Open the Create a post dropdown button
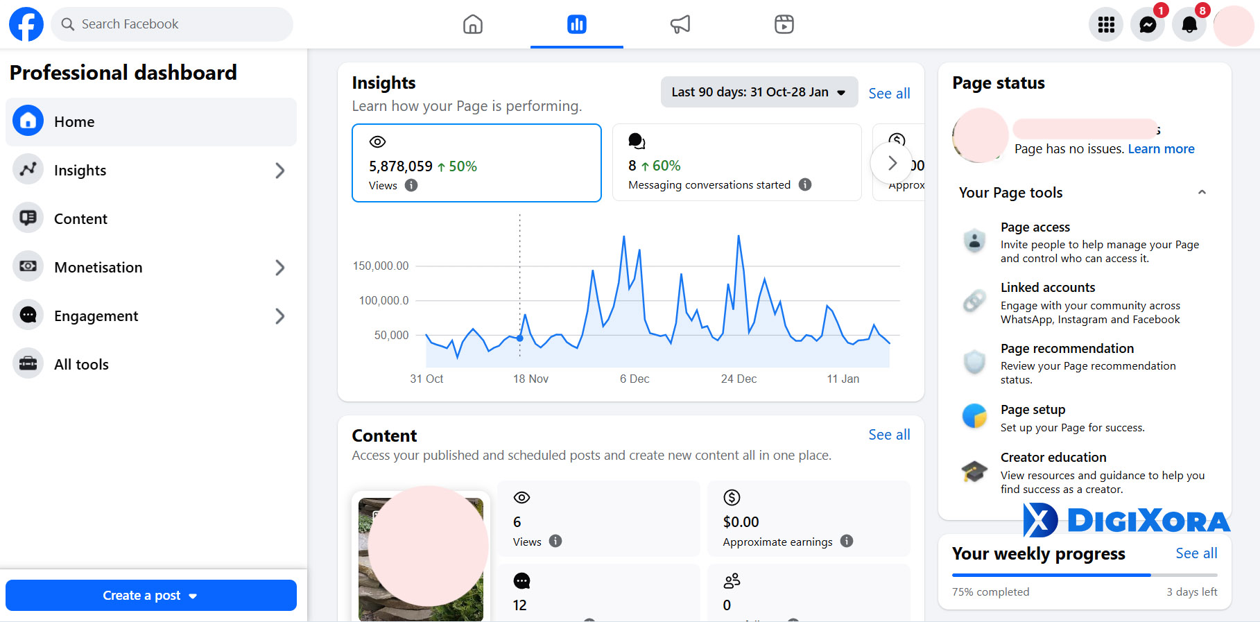The image size is (1260, 622). (150, 595)
